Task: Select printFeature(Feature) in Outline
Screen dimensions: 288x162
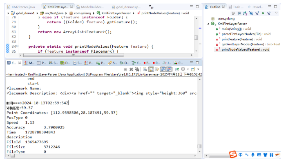Action: 242,39
